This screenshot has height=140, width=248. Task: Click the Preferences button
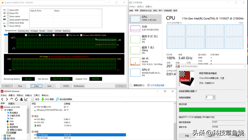(79, 86)
